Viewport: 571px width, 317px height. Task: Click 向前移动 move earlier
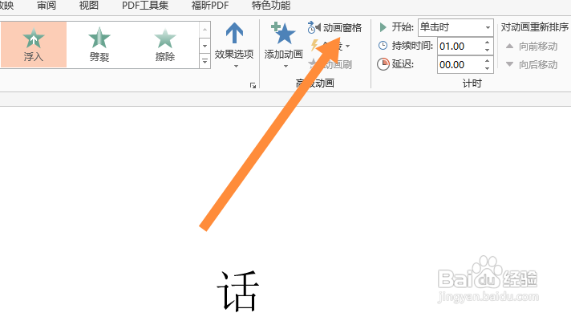(532, 47)
